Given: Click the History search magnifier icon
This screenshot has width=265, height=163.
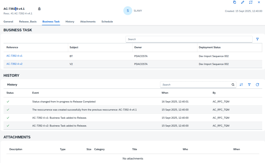Looking at the screenshot, I should 233,85.
